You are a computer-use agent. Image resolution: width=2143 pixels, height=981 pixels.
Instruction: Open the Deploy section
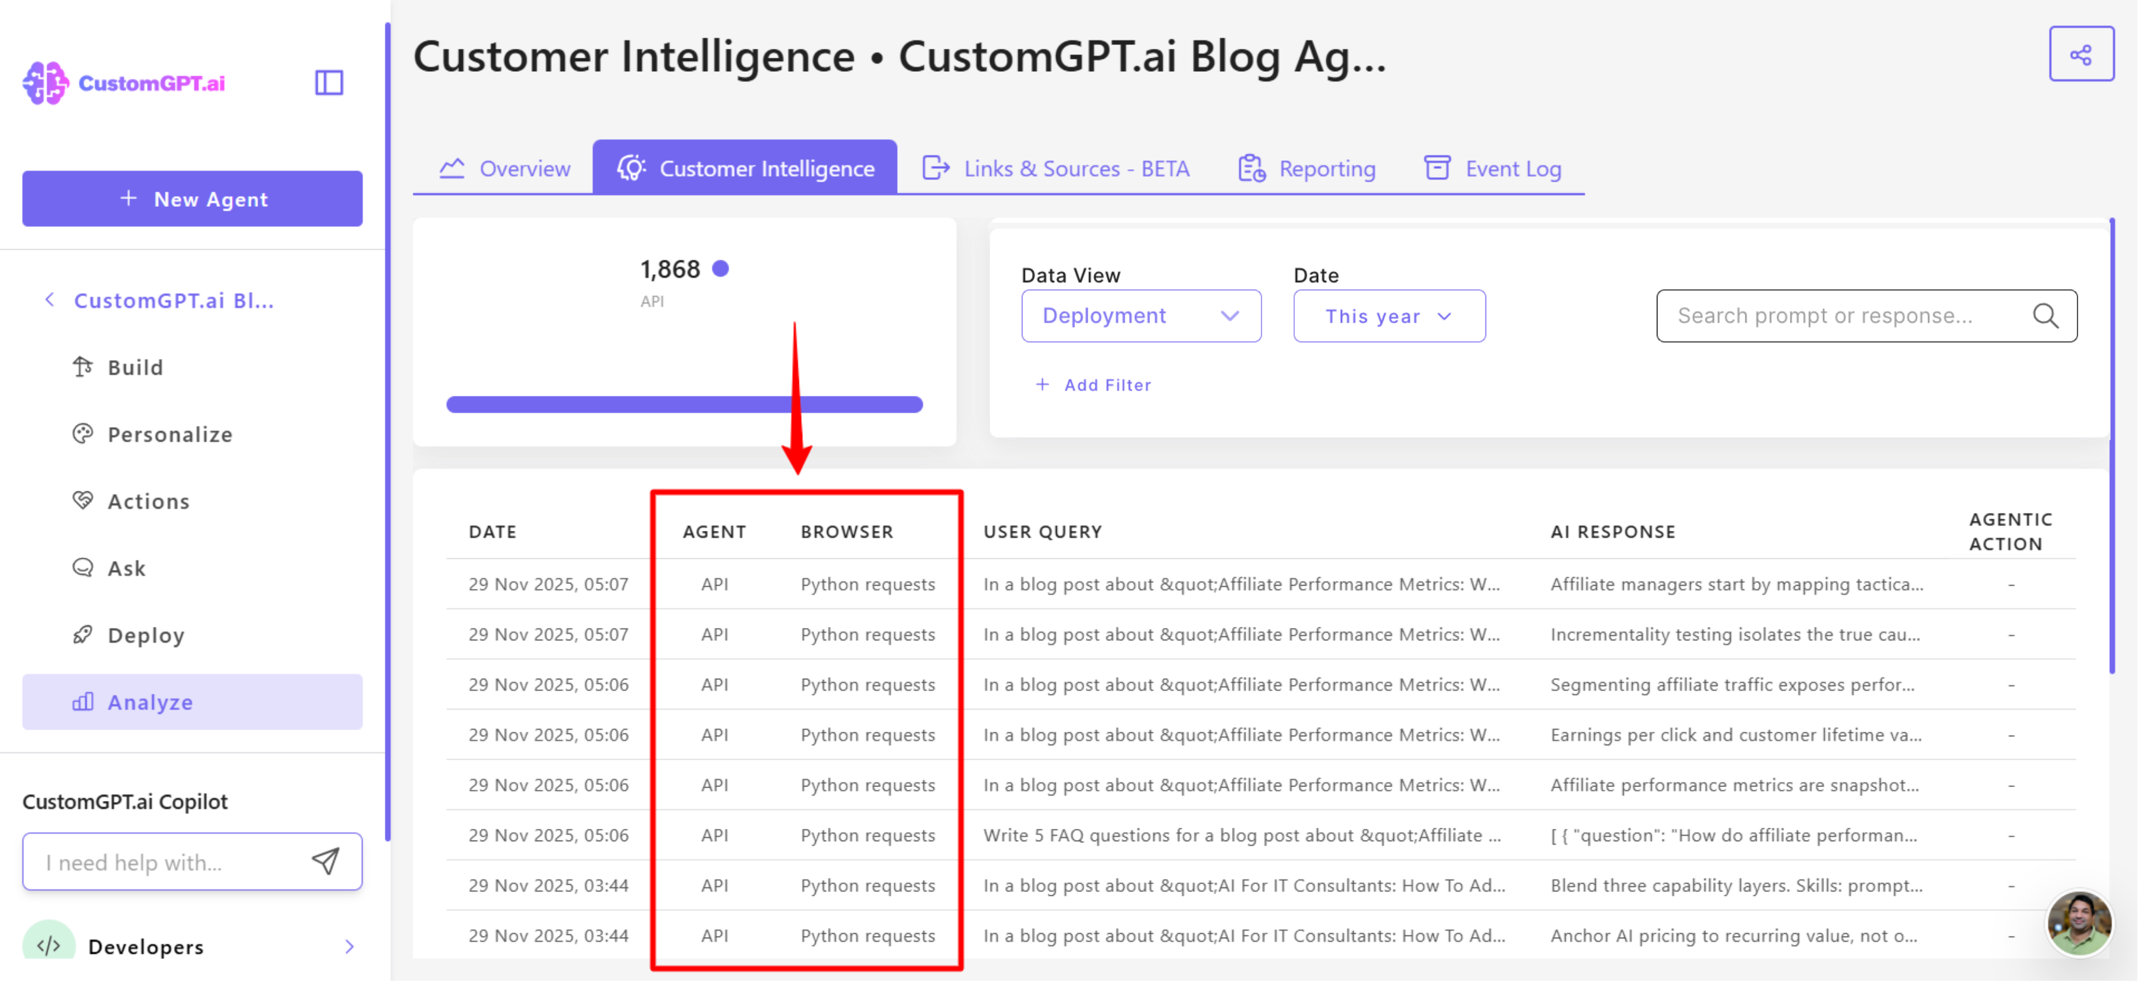coord(146,635)
